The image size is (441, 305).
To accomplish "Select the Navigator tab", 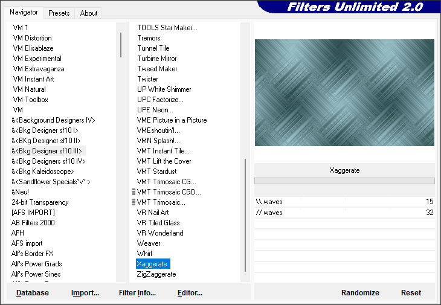I will [24, 12].
